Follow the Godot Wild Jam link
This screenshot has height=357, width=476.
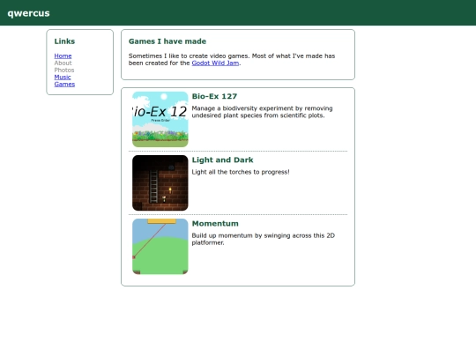(x=215, y=63)
